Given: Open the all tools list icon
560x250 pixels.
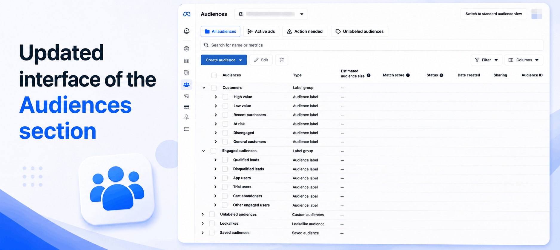Looking at the screenshot, I should coord(187,129).
